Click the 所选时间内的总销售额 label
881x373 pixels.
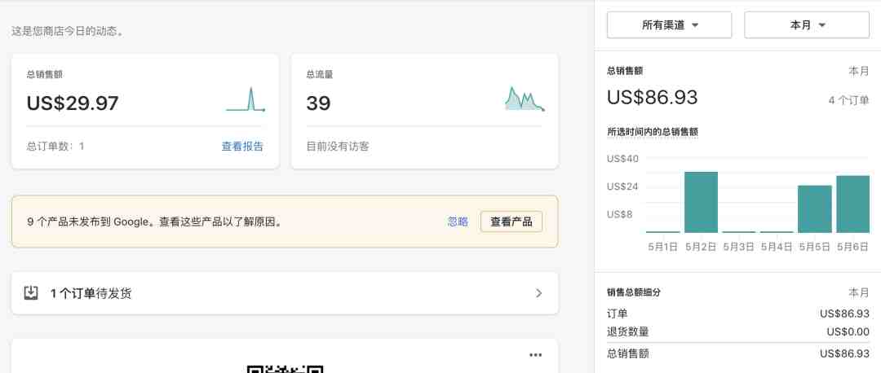click(x=653, y=132)
